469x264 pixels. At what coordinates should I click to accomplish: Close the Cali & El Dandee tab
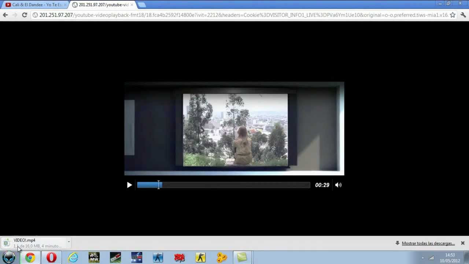(x=65, y=5)
